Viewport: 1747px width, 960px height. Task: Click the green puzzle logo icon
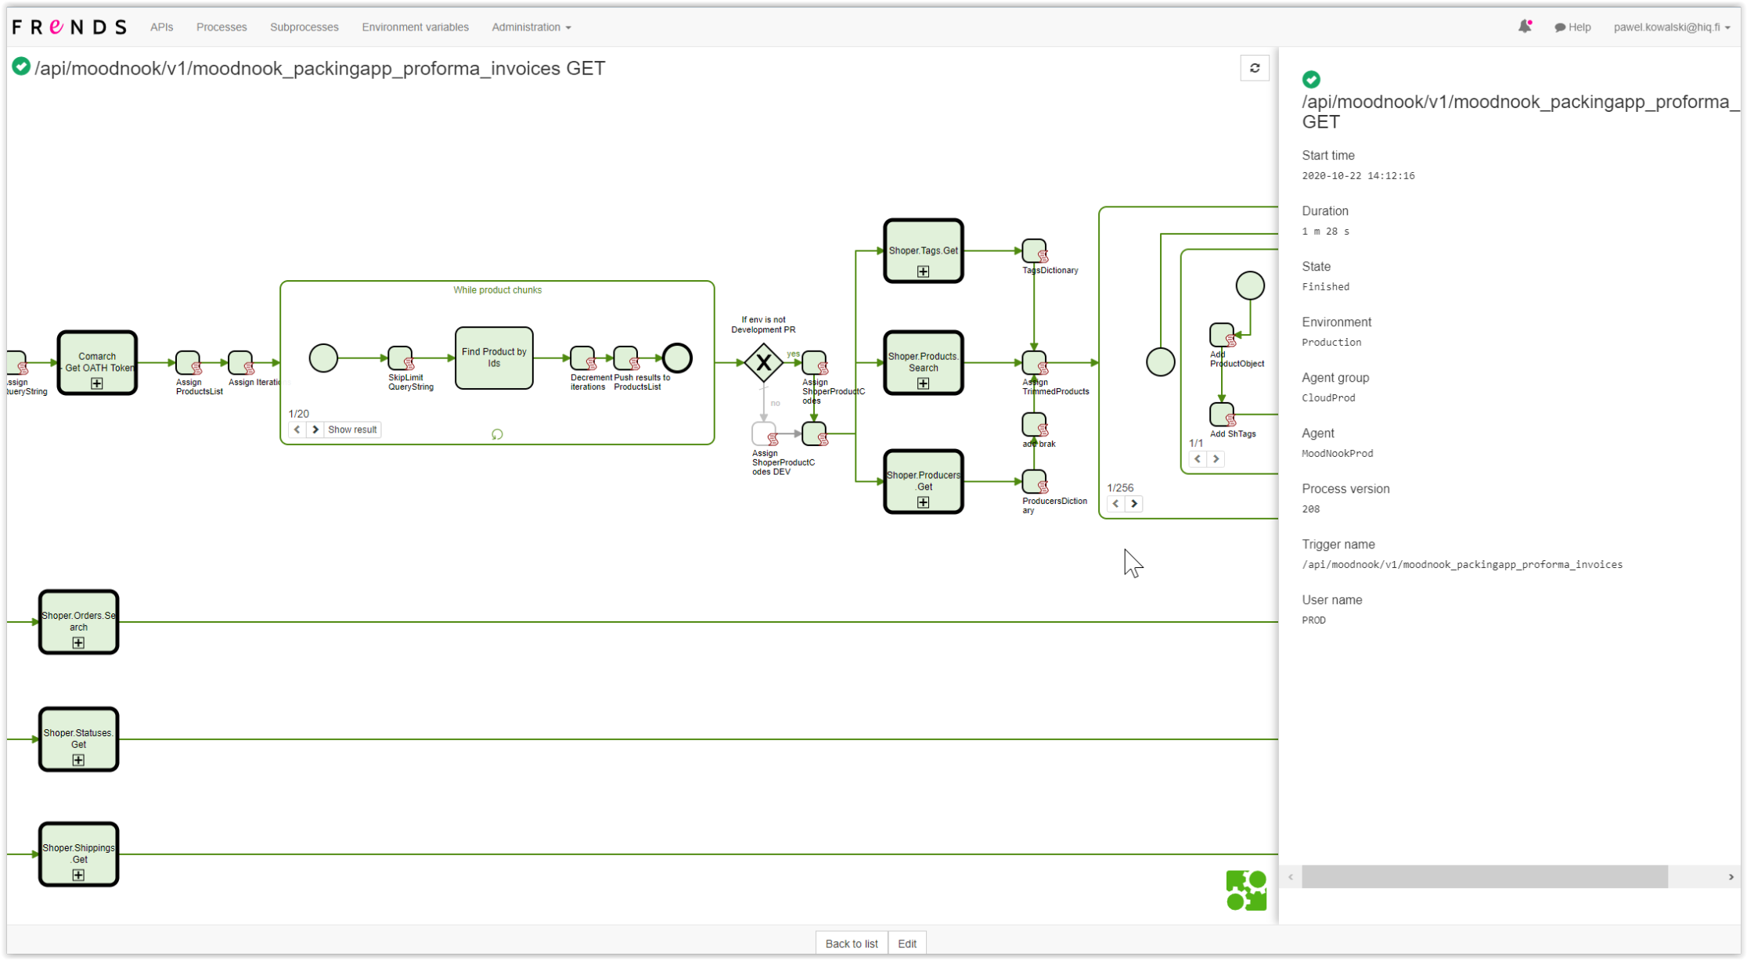[1246, 890]
